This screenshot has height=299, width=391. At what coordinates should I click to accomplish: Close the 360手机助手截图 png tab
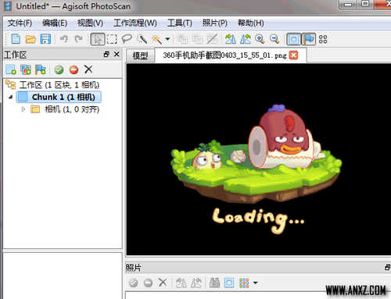293,55
